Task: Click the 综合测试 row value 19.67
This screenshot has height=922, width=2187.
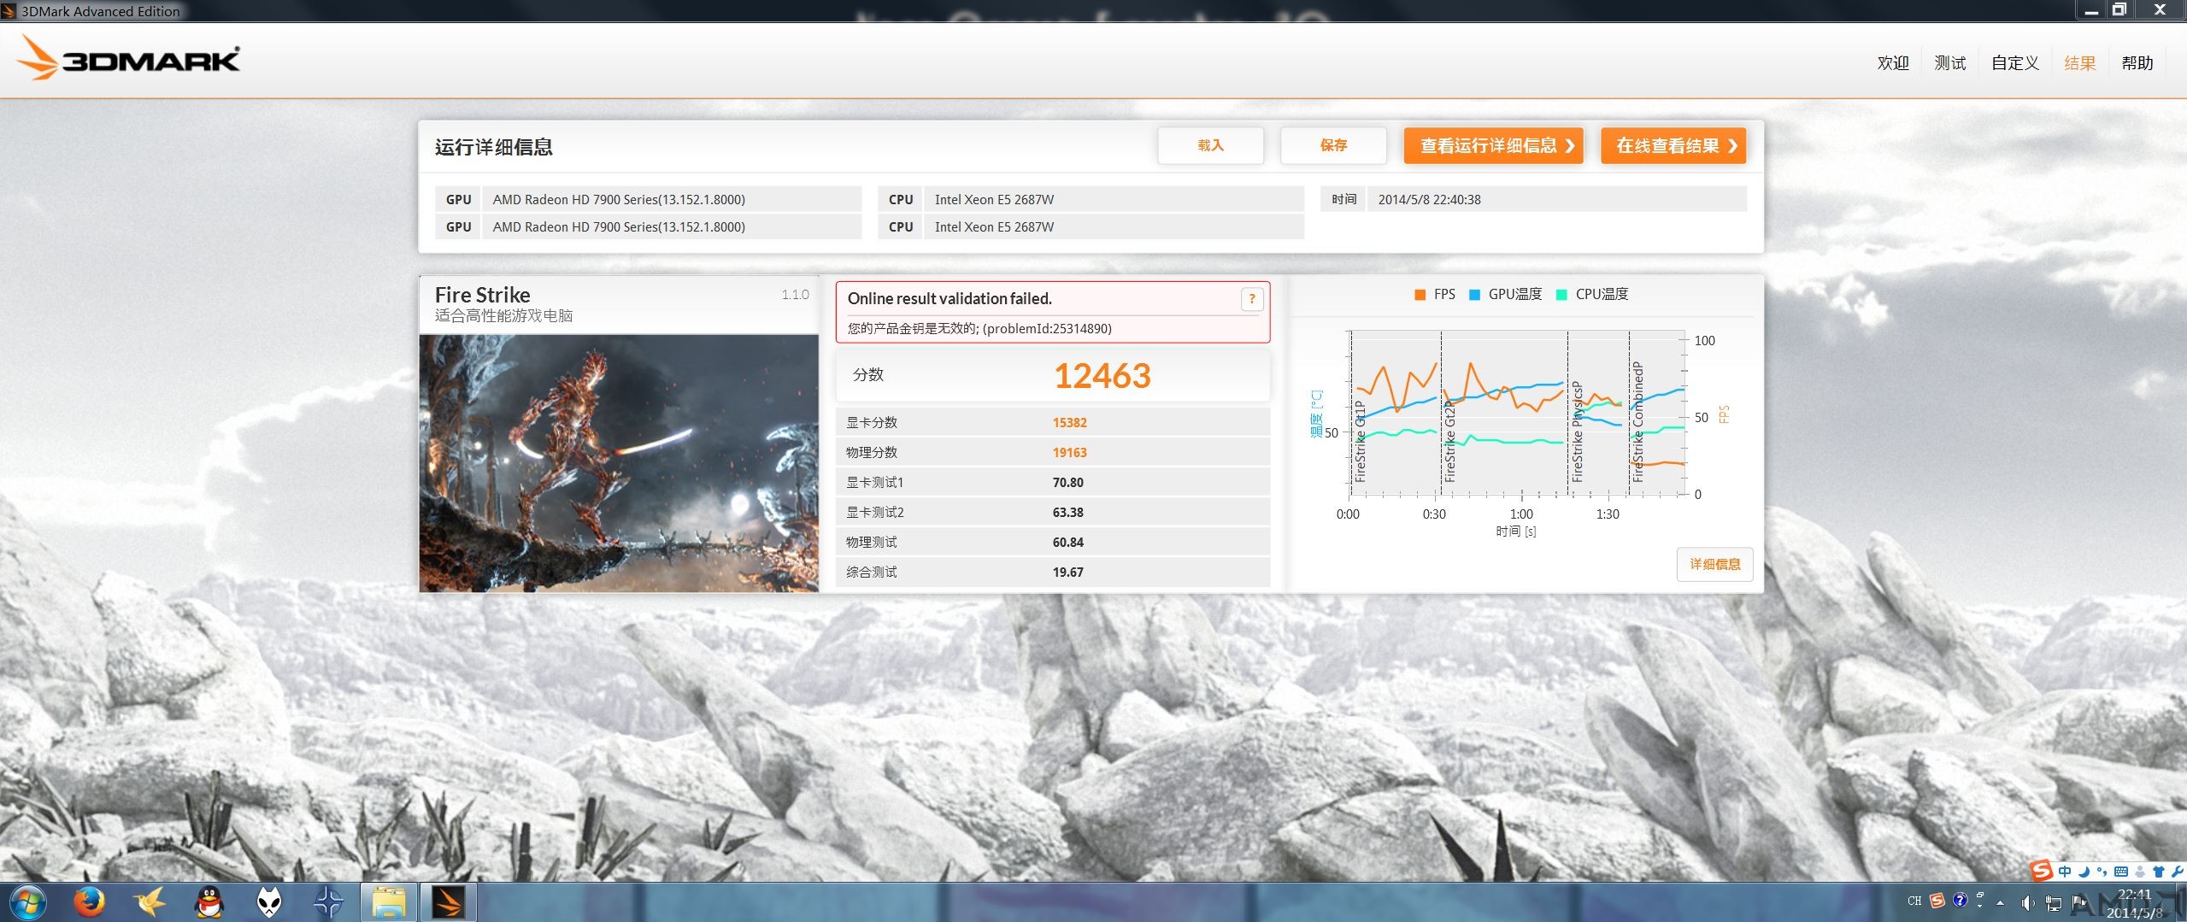Action: pos(1067,573)
